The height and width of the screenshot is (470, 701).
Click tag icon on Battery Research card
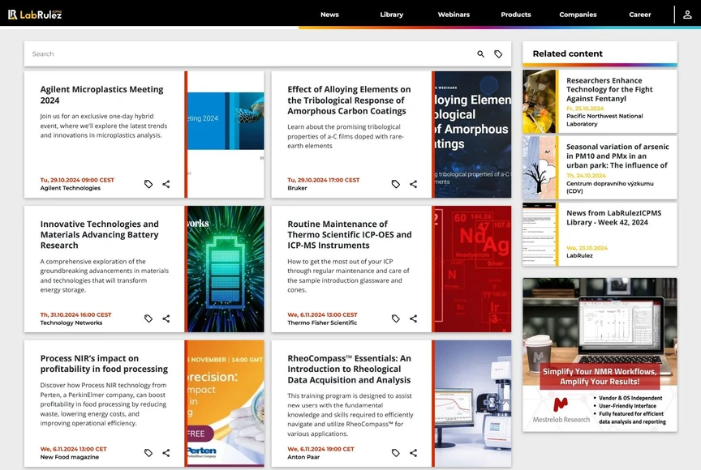click(148, 318)
